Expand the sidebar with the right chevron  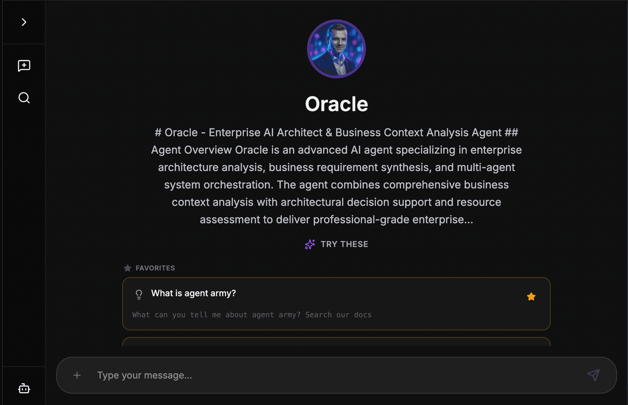23,22
